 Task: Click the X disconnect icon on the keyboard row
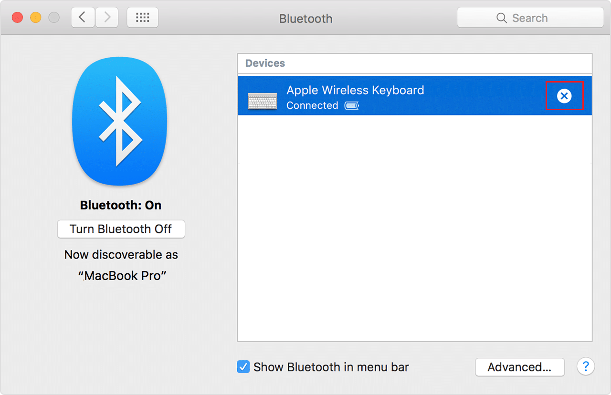point(565,96)
